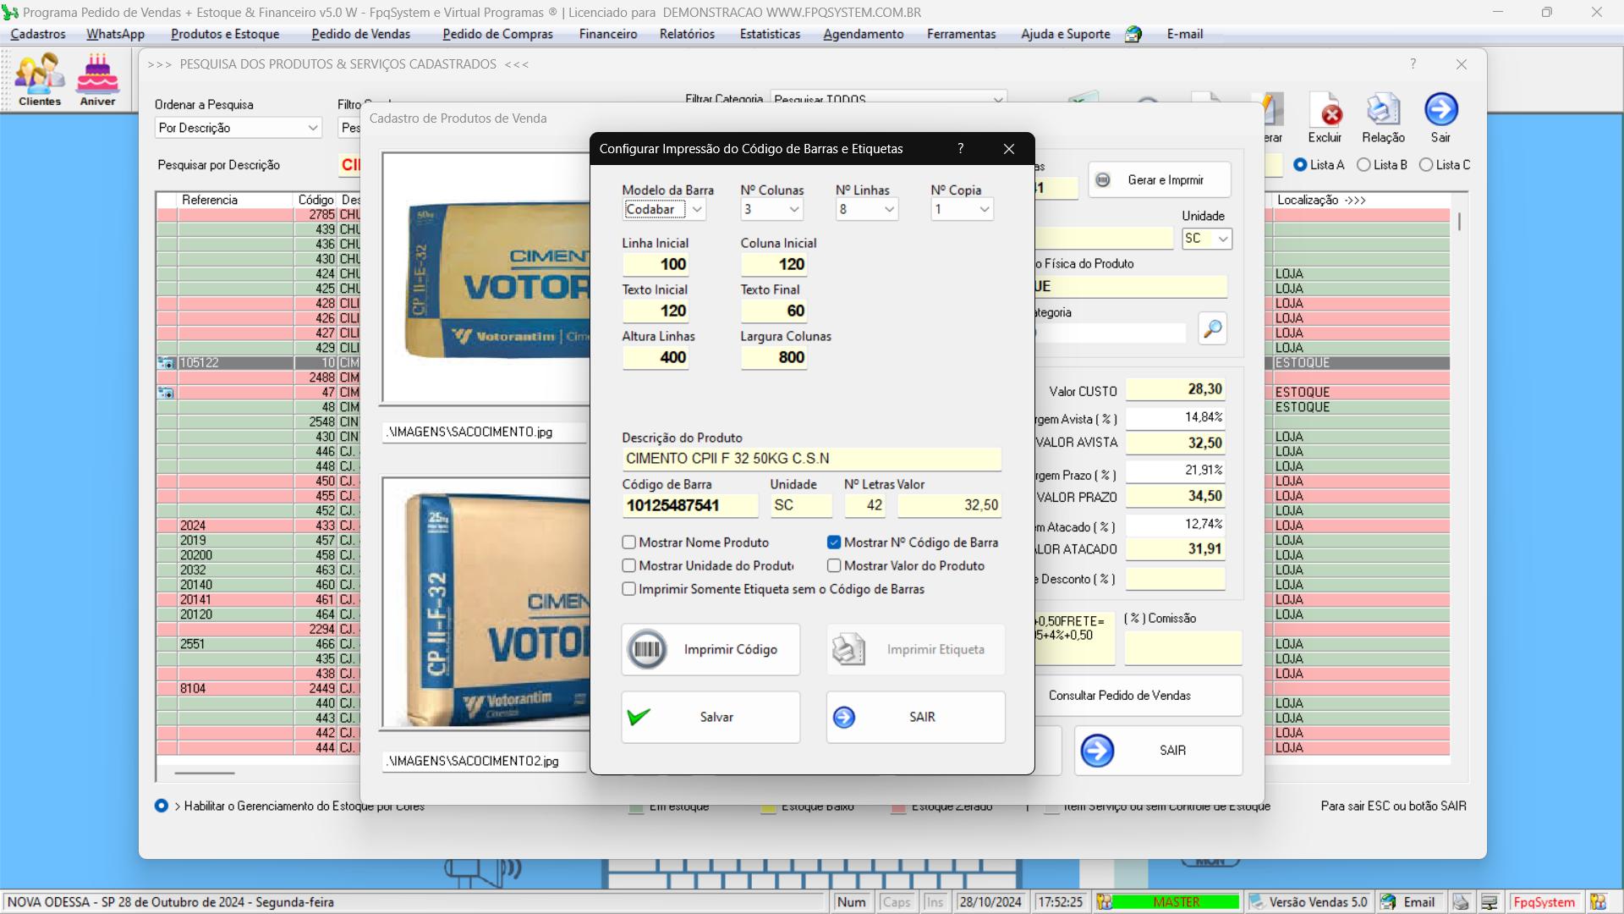Click the Descrição do Produto field
This screenshot has width=1624, height=914.
coord(811,459)
